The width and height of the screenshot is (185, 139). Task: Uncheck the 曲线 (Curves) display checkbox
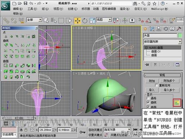click(x=148, y=102)
